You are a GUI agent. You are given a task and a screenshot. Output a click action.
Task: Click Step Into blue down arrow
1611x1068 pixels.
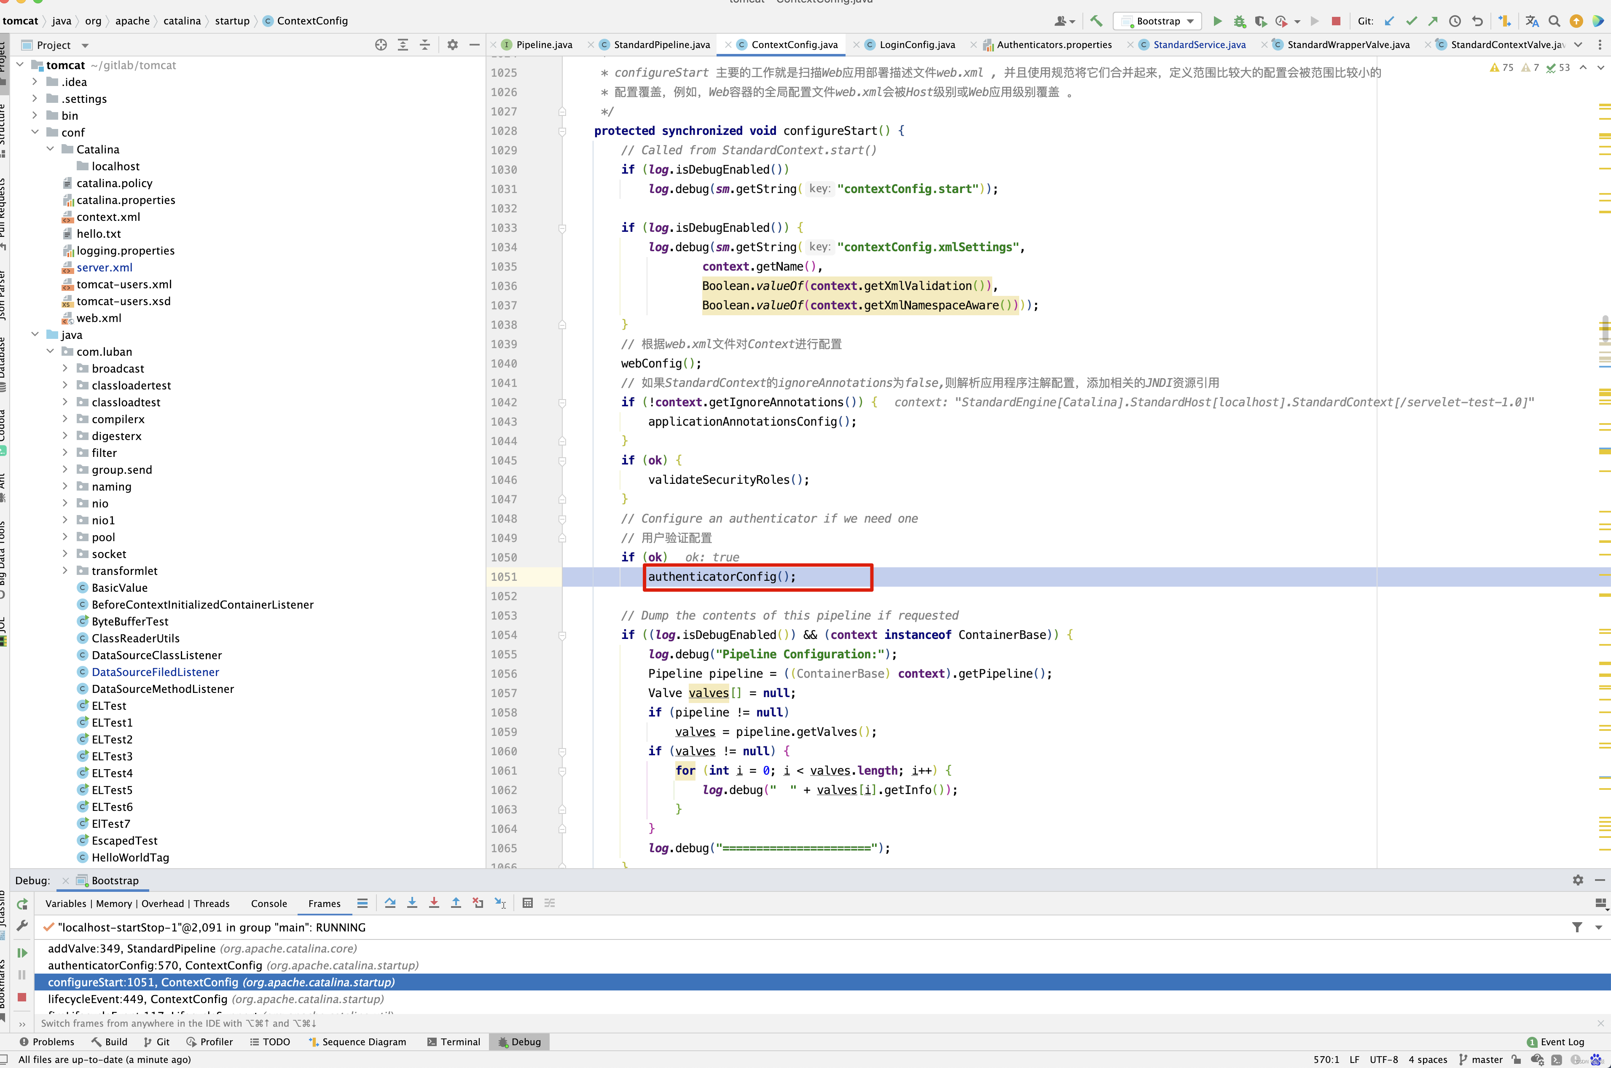[412, 902]
